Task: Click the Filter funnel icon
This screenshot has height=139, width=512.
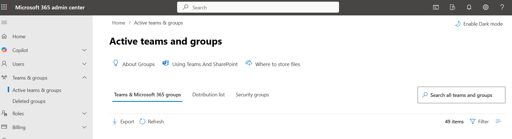Action: pos(473,121)
